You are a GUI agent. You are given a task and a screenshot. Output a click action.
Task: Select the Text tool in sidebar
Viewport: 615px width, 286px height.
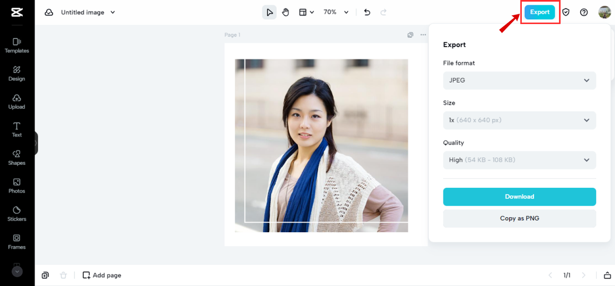(17, 130)
